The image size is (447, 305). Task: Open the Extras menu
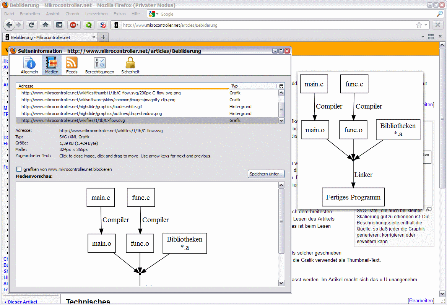pyautogui.click(x=119, y=14)
